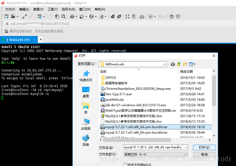Click the globe encoding icon

[x=91, y=16]
